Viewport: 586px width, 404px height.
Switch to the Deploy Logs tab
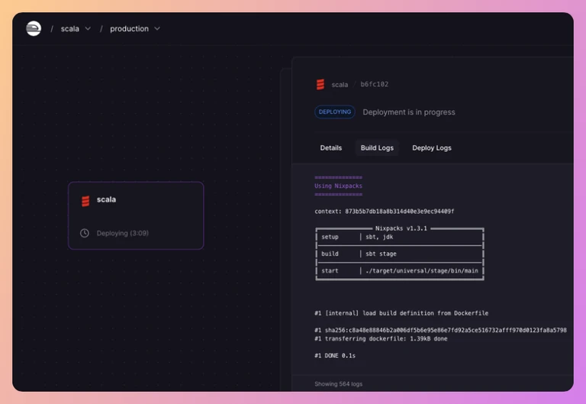pos(432,147)
